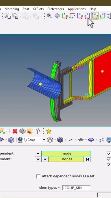Click the By Comp colored cube icon
111x198 pixels.
click(x=20, y=140)
